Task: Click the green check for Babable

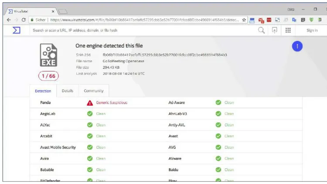Action: click(x=90, y=170)
